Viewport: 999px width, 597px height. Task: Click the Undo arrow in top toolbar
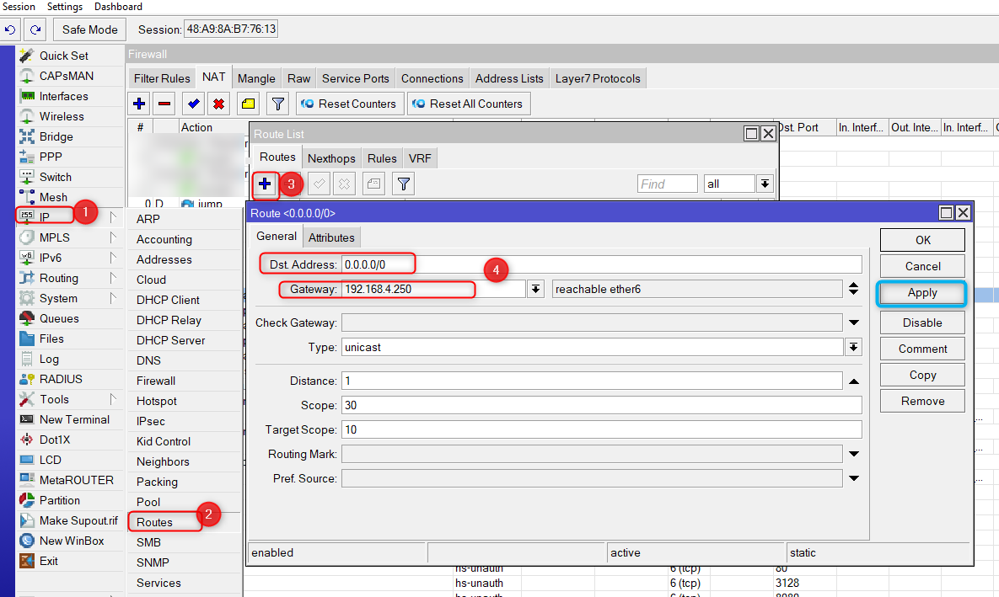pos(11,29)
